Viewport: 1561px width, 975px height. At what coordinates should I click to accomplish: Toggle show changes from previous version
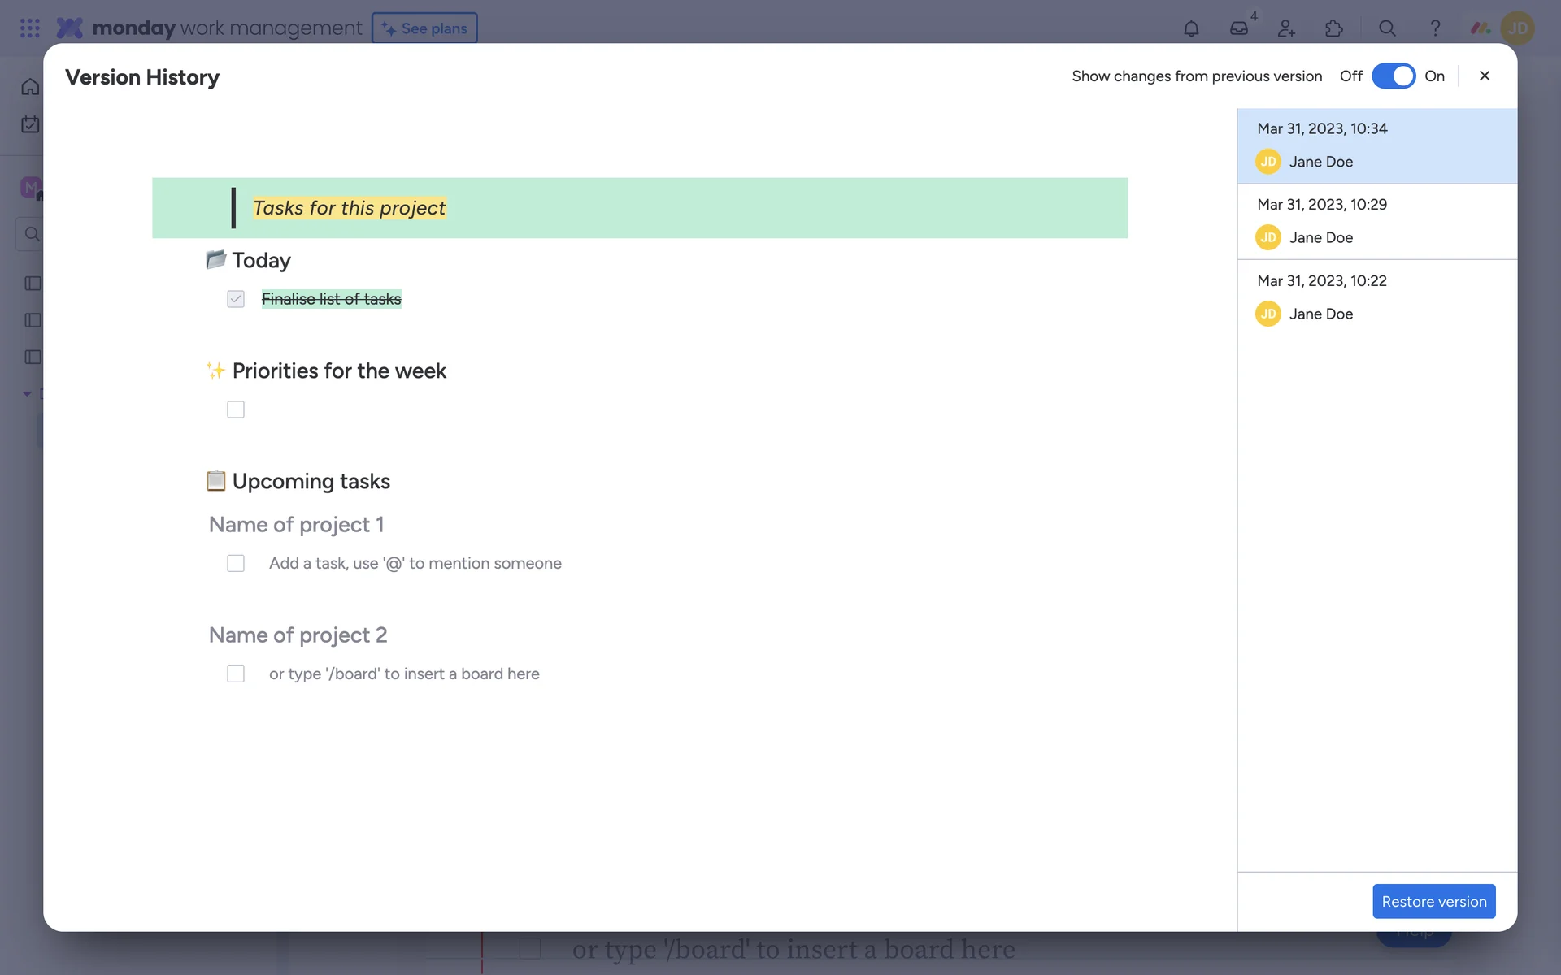point(1394,76)
